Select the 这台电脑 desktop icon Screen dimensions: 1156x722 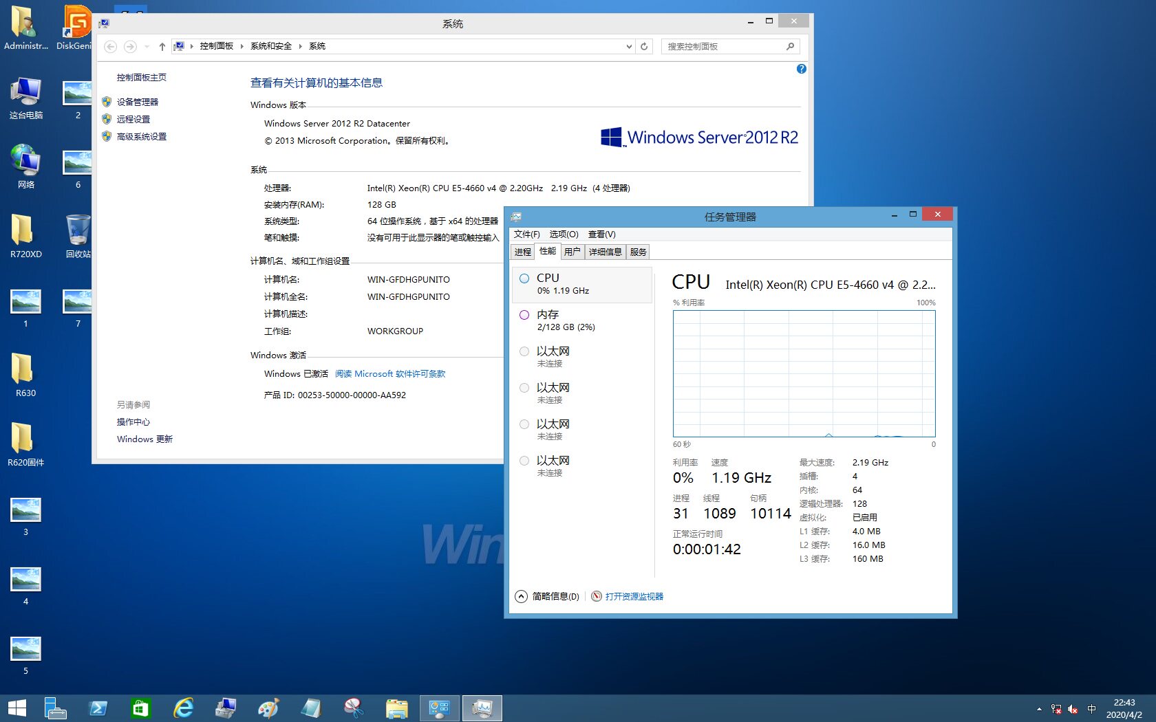pyautogui.click(x=26, y=98)
